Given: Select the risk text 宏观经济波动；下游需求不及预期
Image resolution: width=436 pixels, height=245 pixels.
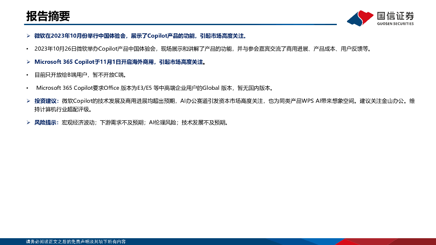Looking at the screenshot, I should [x=146, y=122].
